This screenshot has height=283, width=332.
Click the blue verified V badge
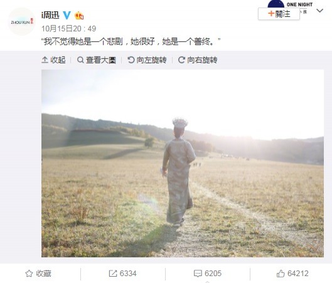click(67, 15)
